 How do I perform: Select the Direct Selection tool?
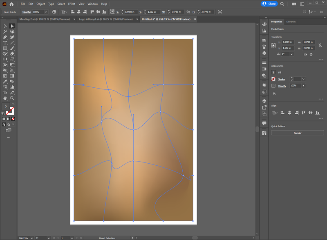pyautogui.click(x=12, y=26)
